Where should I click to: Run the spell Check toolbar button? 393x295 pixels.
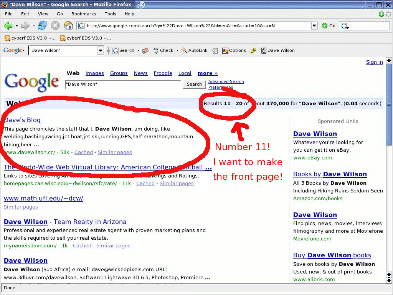[163, 50]
